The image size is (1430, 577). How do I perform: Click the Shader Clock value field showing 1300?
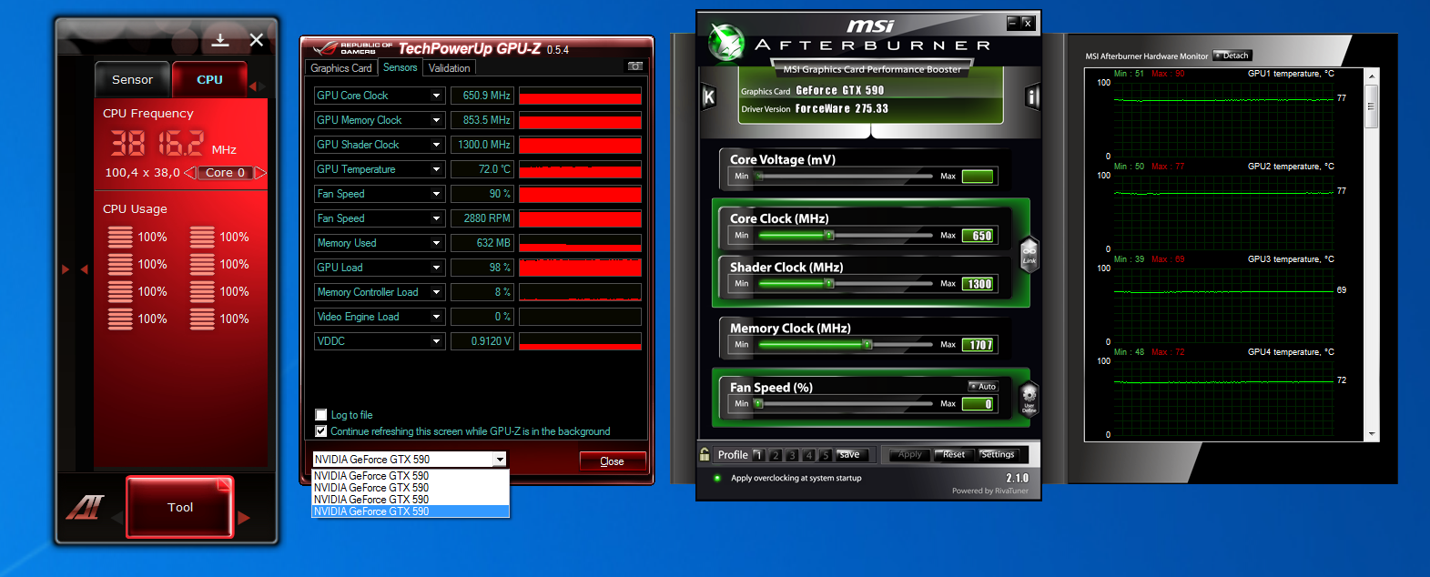(978, 284)
